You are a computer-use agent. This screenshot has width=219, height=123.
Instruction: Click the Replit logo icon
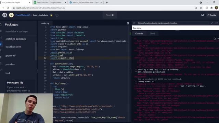point(4,15)
